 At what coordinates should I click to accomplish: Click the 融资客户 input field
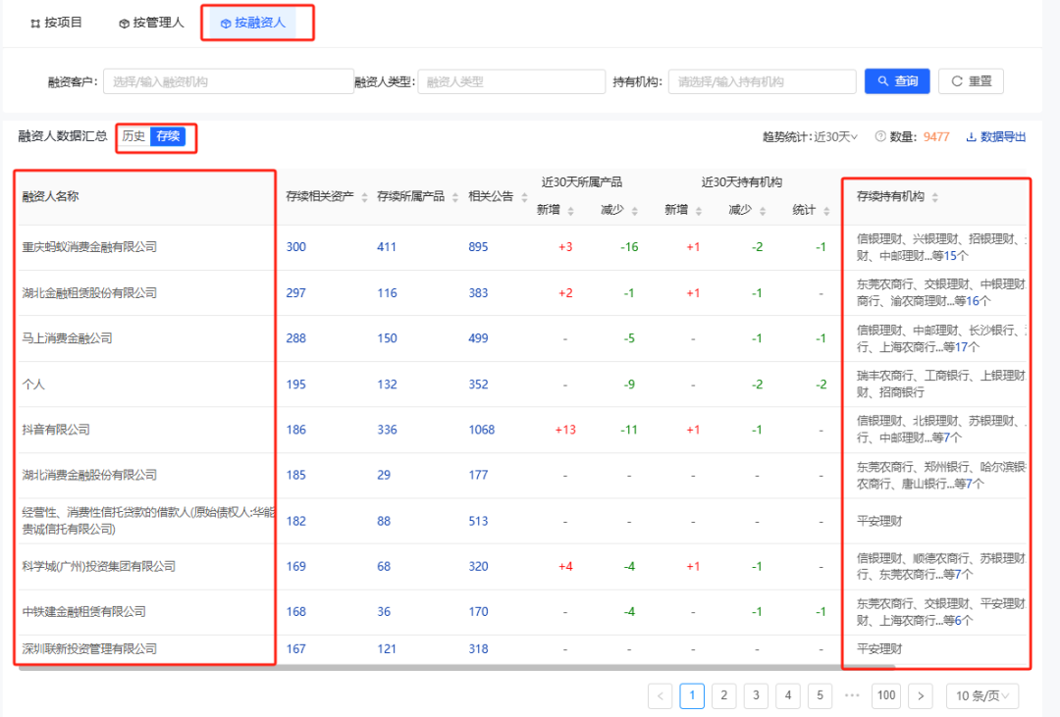click(x=226, y=81)
